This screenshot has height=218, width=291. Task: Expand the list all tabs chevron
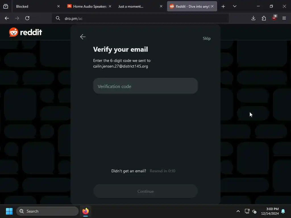[234, 6]
